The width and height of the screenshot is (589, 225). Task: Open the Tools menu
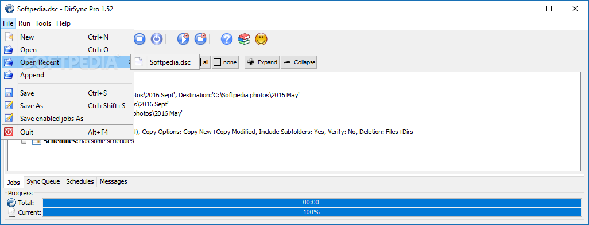point(43,23)
